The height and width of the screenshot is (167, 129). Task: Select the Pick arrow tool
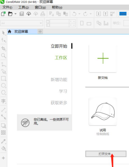coord(4,33)
